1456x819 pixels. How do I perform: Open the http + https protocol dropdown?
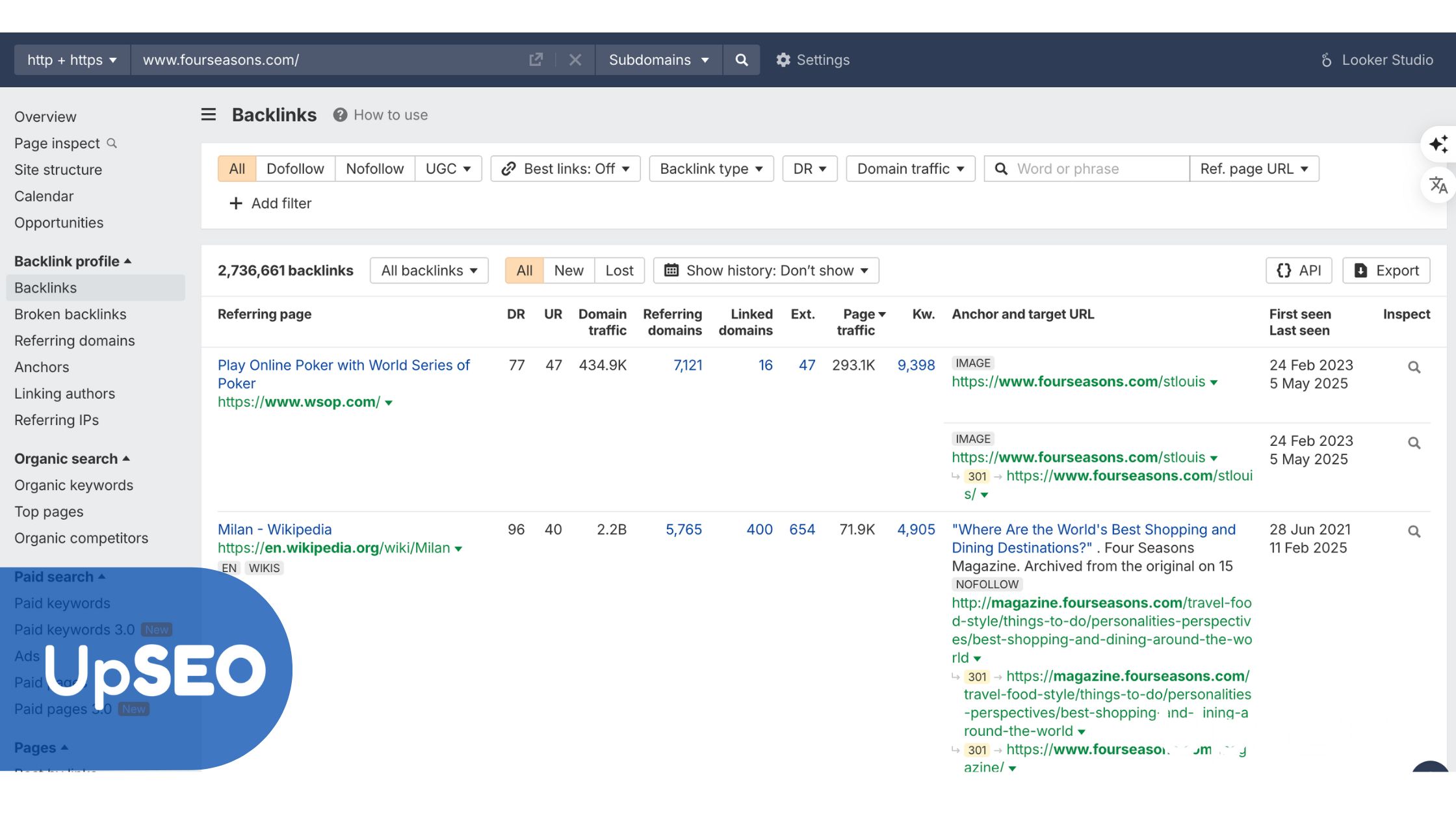[72, 60]
